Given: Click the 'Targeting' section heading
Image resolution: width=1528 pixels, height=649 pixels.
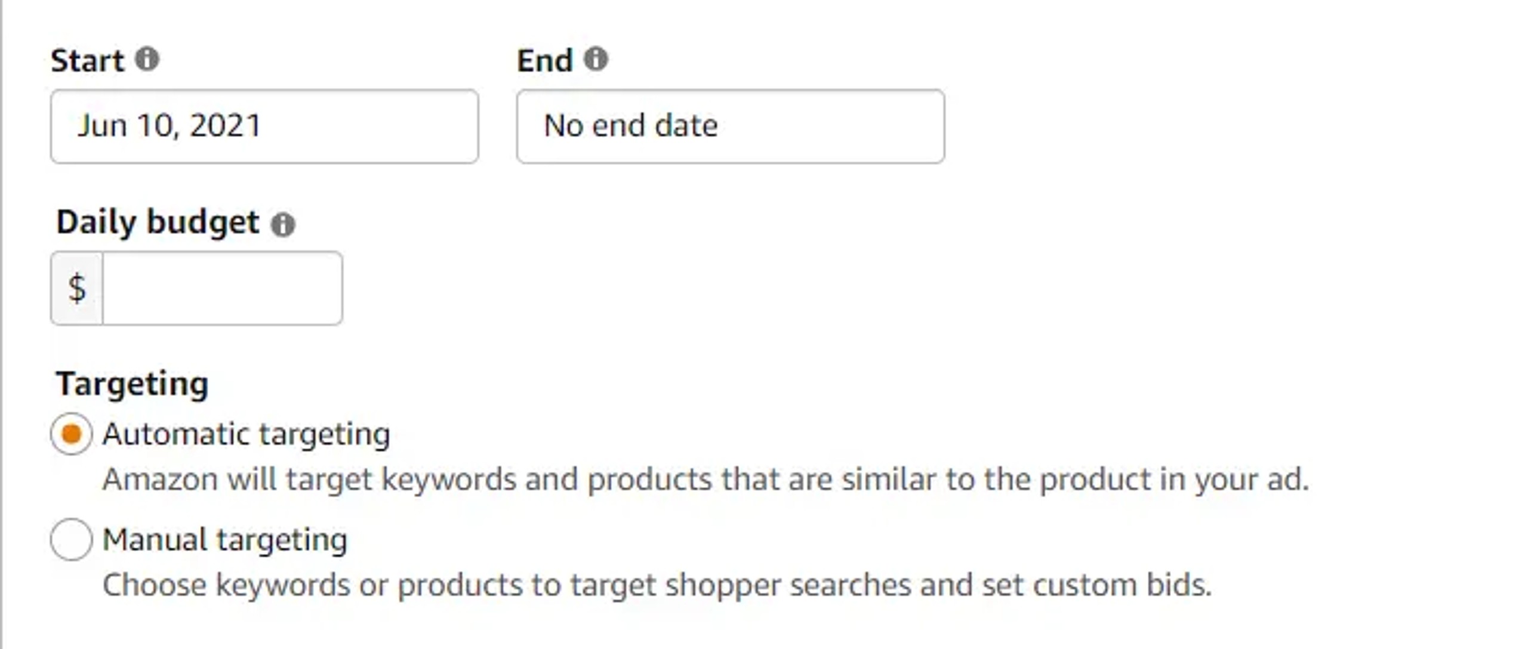Looking at the screenshot, I should (x=133, y=384).
